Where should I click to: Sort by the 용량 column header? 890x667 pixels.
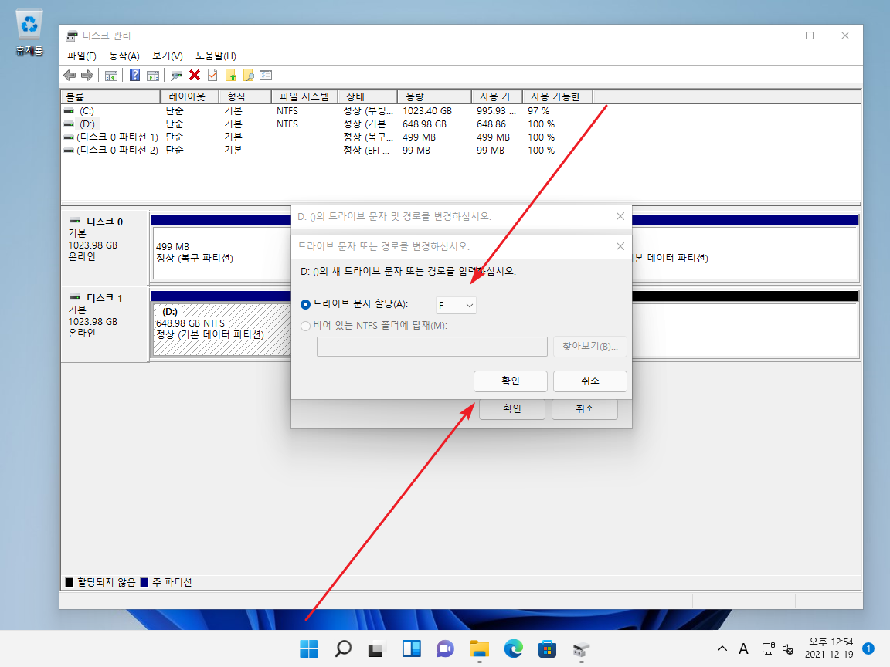click(x=434, y=97)
